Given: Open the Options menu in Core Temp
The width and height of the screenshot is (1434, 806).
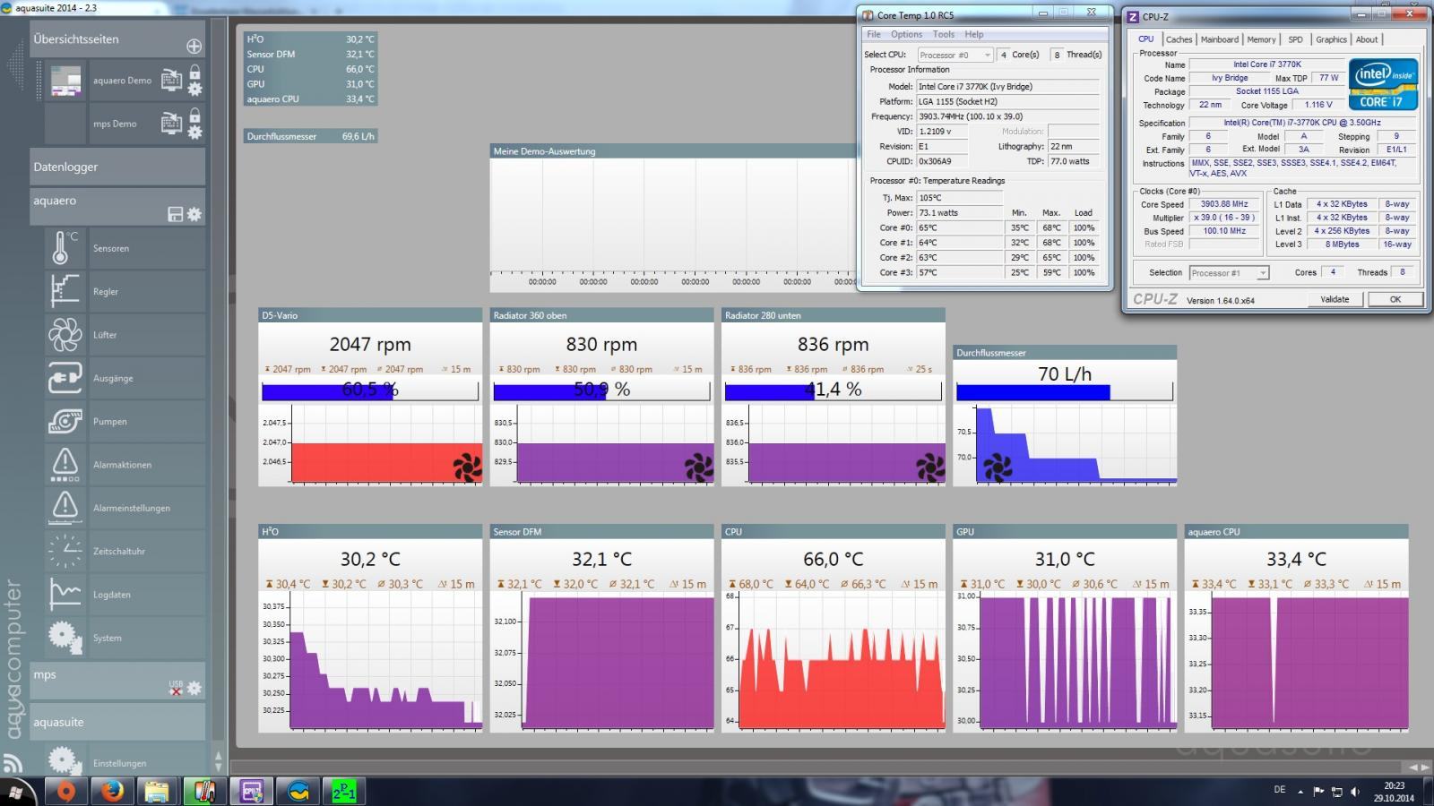Looking at the screenshot, I should [x=906, y=34].
